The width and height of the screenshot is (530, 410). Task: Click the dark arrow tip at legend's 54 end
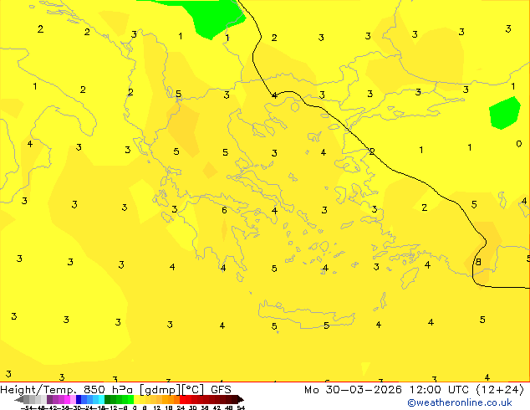pos(241,399)
